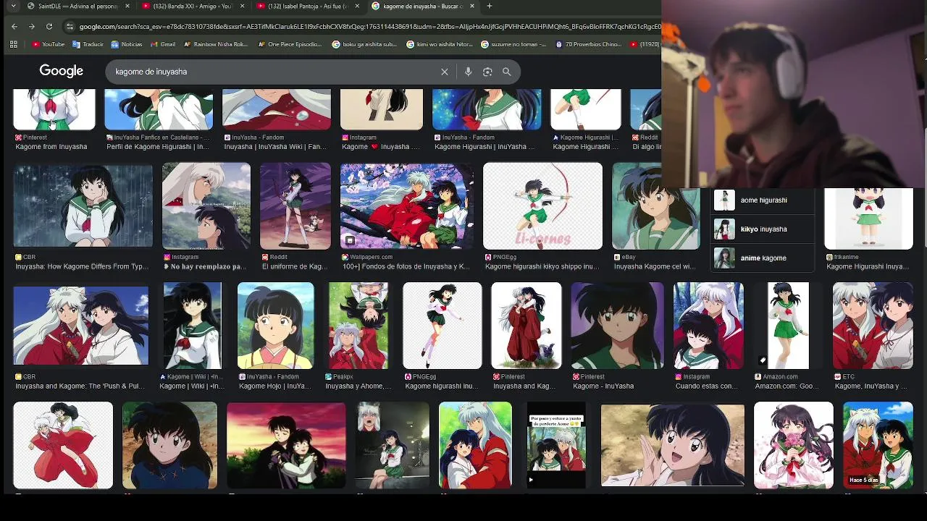Screen dimensions: 927x521
Task: Close the SaintDLE tab
Action: coord(127,6)
